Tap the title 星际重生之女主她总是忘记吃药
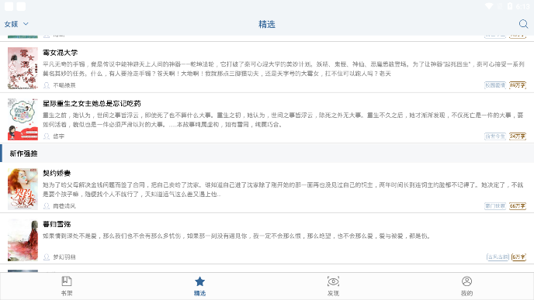 [x=92, y=103]
